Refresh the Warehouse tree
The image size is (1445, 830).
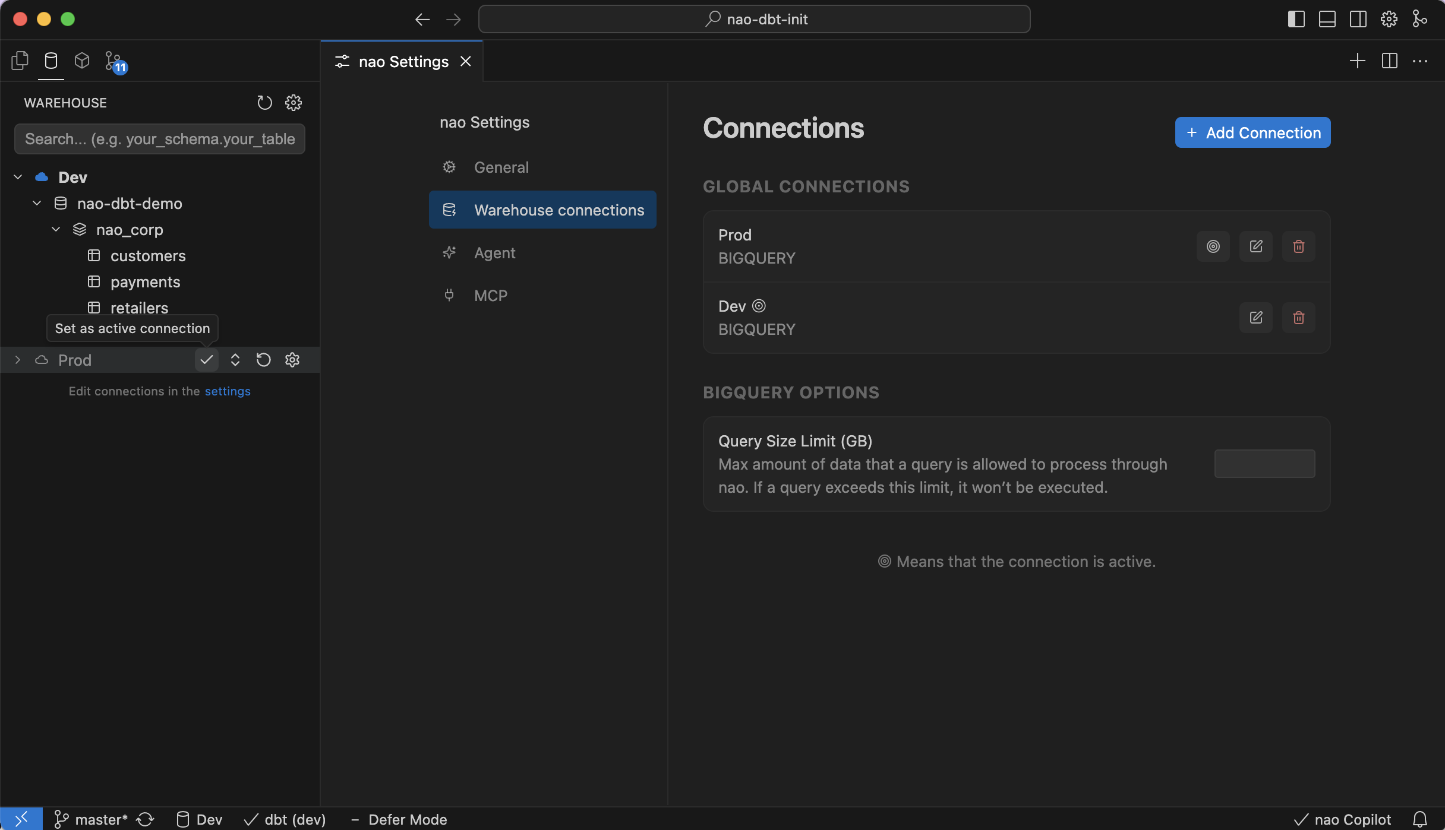[264, 102]
